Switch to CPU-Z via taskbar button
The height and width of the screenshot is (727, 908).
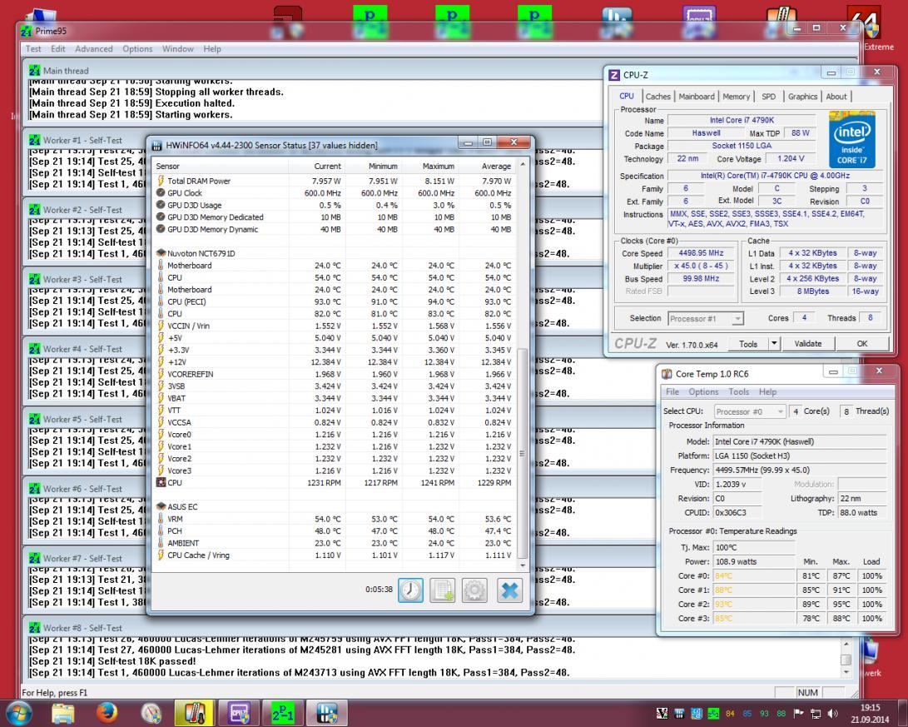(x=239, y=713)
